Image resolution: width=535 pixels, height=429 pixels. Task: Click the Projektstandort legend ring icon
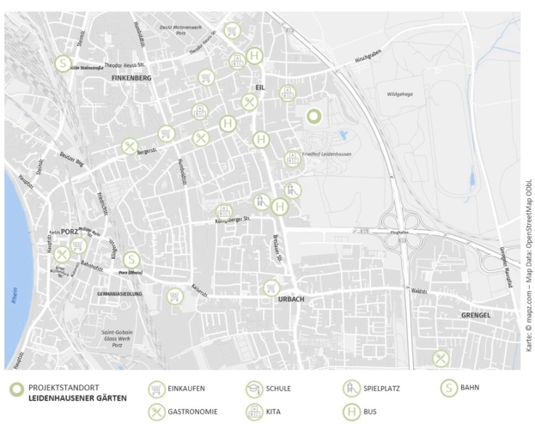tap(15, 390)
